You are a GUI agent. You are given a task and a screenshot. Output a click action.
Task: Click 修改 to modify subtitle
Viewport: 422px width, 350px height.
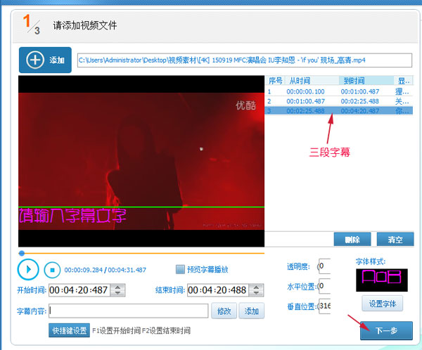click(224, 311)
